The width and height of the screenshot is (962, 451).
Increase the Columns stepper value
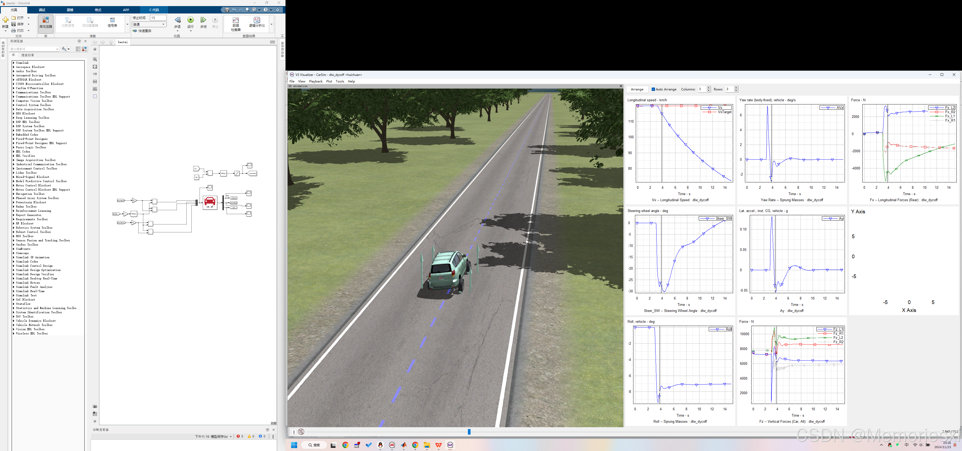(708, 88)
